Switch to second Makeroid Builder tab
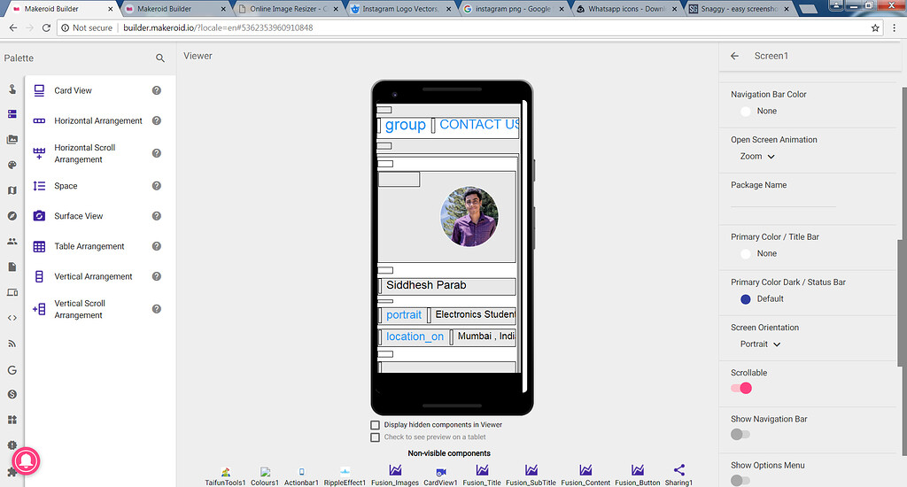 coord(175,9)
